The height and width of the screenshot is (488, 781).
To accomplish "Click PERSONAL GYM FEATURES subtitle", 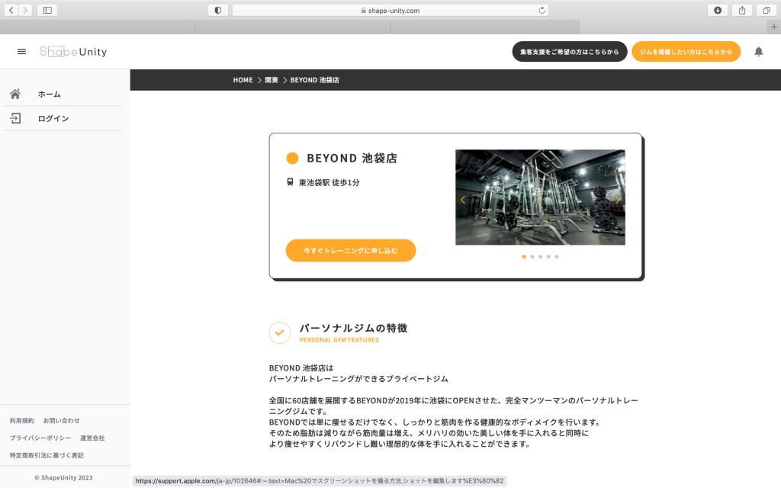I will (339, 340).
